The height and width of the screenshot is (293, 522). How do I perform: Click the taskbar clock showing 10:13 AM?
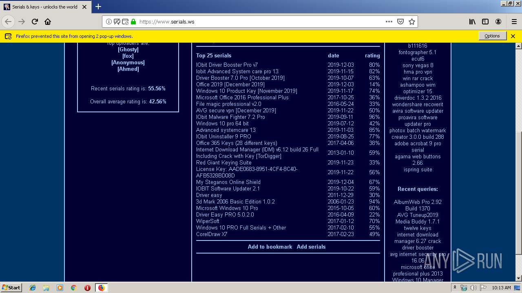click(x=501, y=288)
